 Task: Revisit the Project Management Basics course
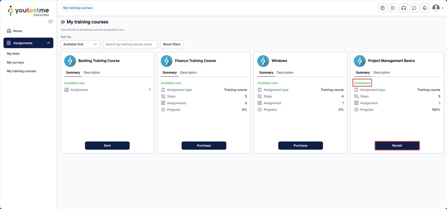point(397,145)
